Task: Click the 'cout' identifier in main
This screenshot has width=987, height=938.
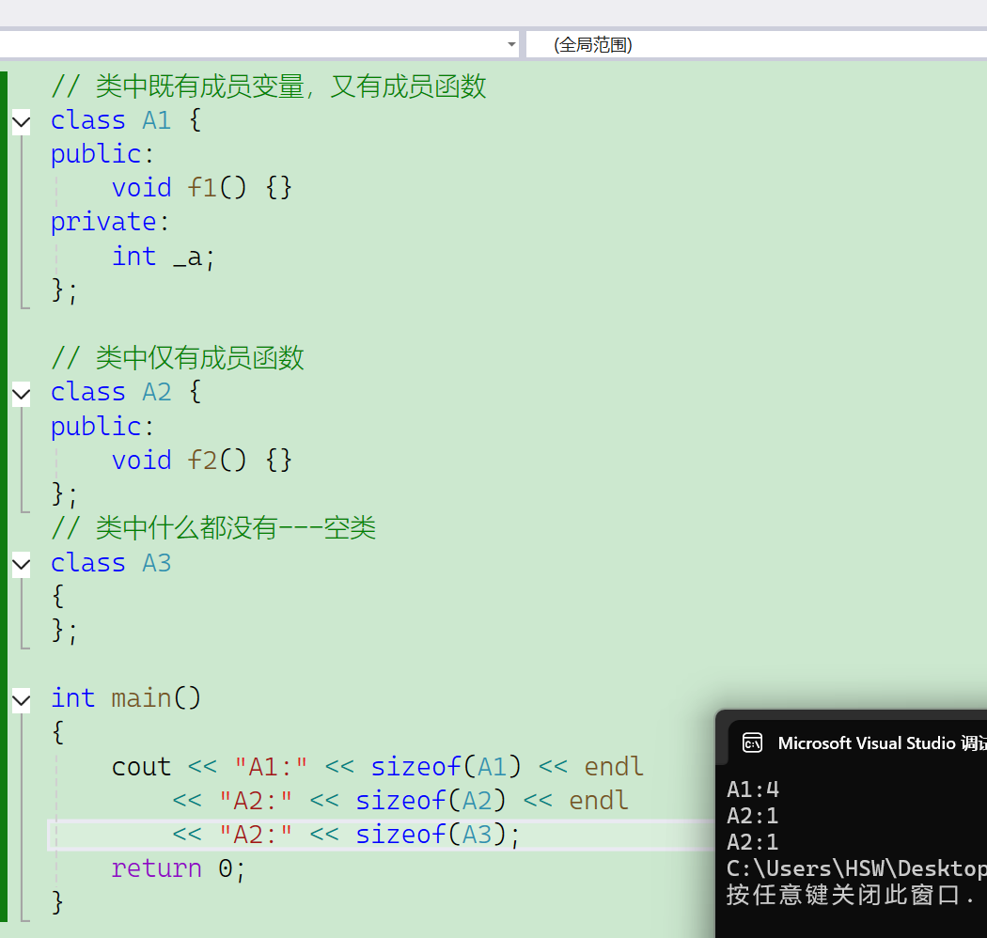Action: (141, 767)
